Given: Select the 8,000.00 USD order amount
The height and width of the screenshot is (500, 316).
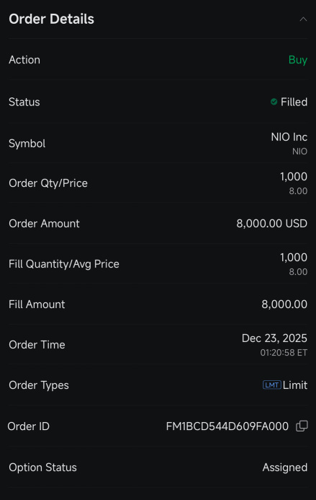Looking at the screenshot, I should tap(272, 223).
